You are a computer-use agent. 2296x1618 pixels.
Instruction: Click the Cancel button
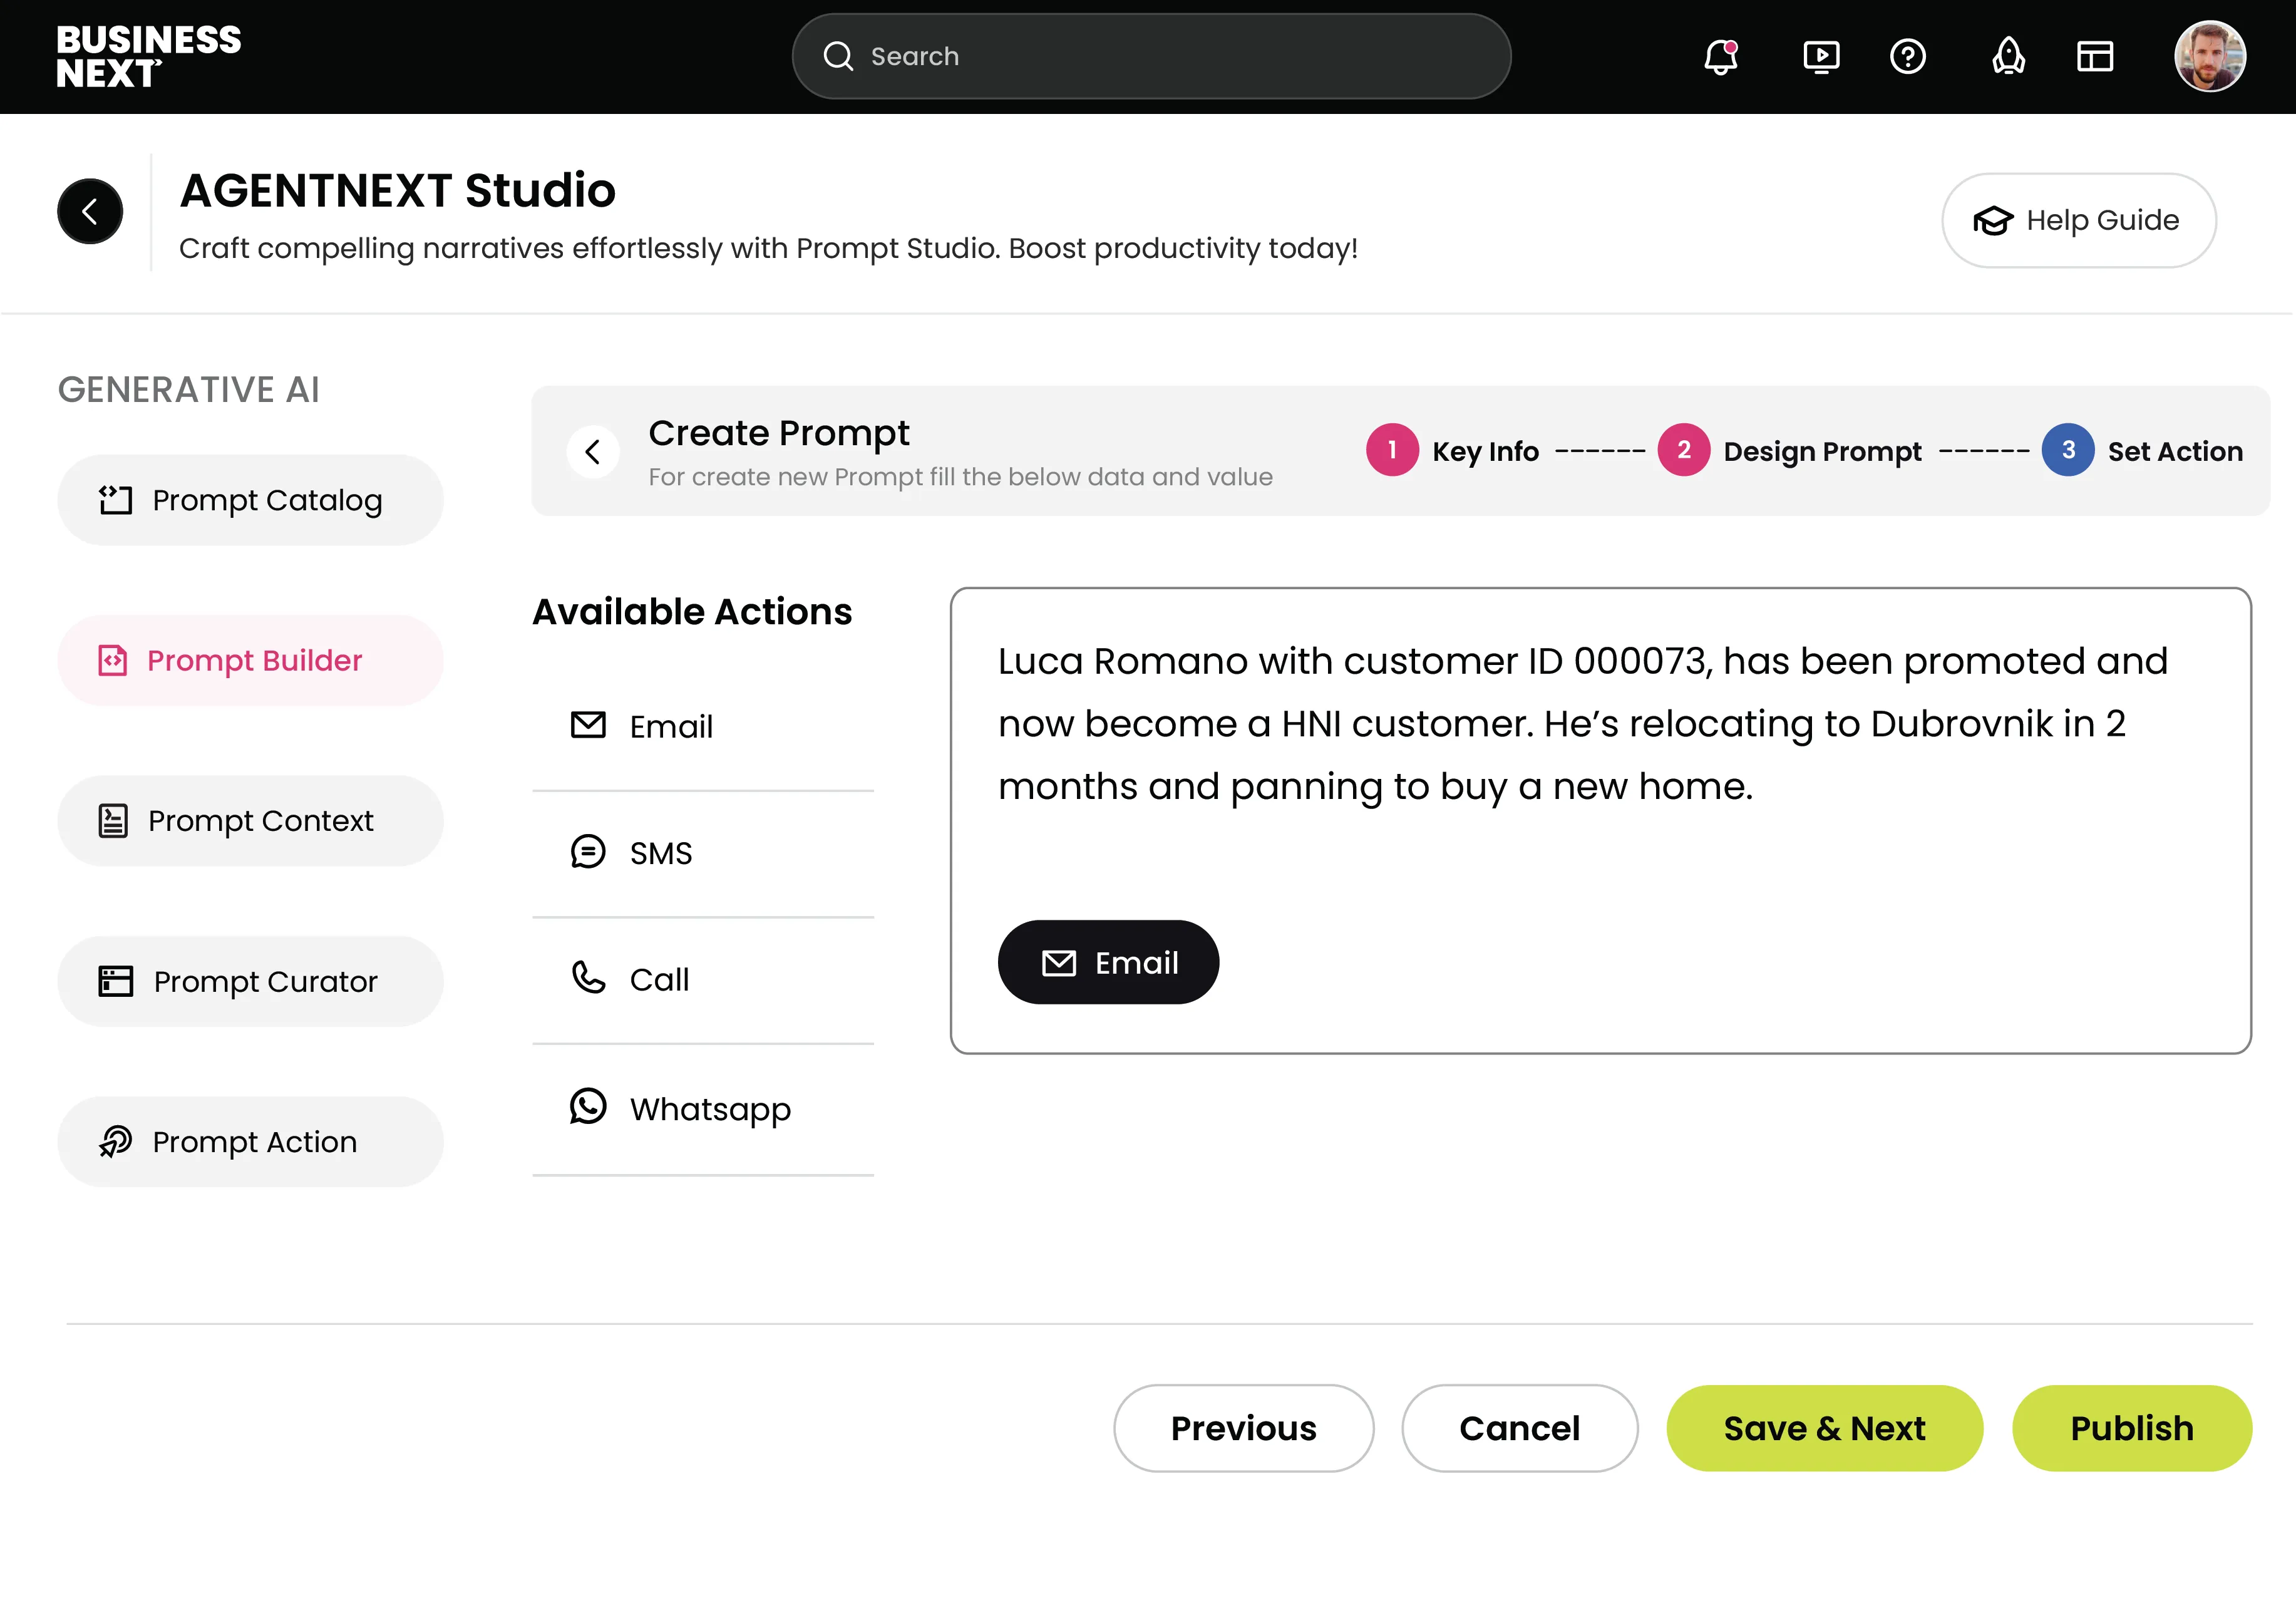(x=1519, y=1429)
